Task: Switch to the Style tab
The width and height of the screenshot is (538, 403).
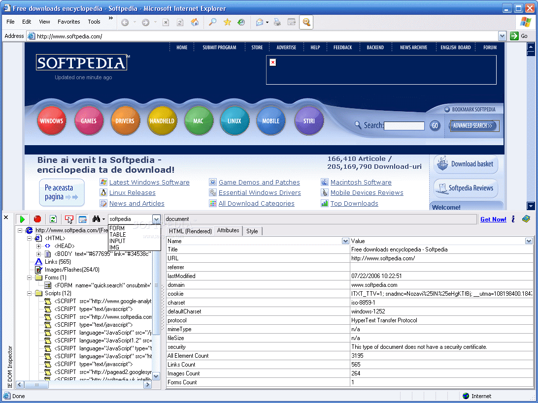Action: coord(252,231)
